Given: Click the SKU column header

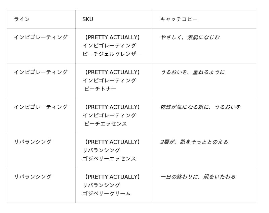Looking at the screenshot, I should coord(114,19).
